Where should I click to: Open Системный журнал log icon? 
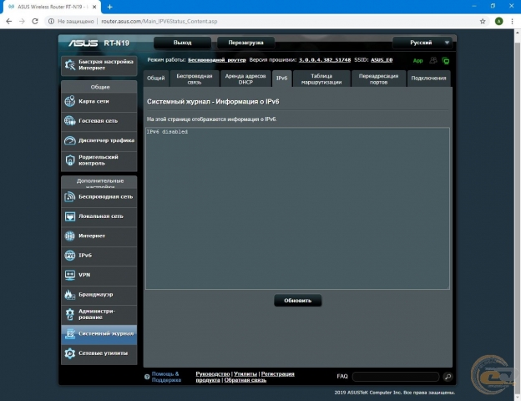tap(70, 333)
